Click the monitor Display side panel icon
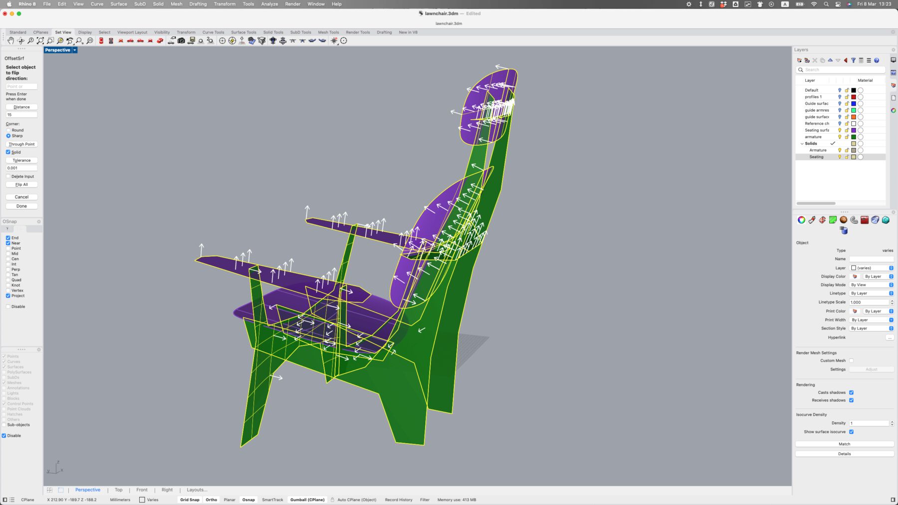The image size is (898, 505). coord(893,60)
